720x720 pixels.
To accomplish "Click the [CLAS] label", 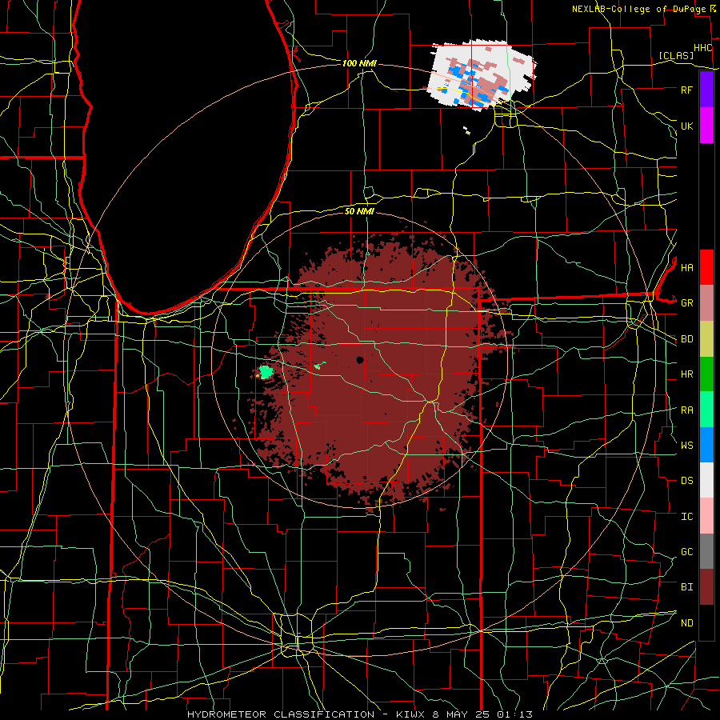I will (x=676, y=55).
